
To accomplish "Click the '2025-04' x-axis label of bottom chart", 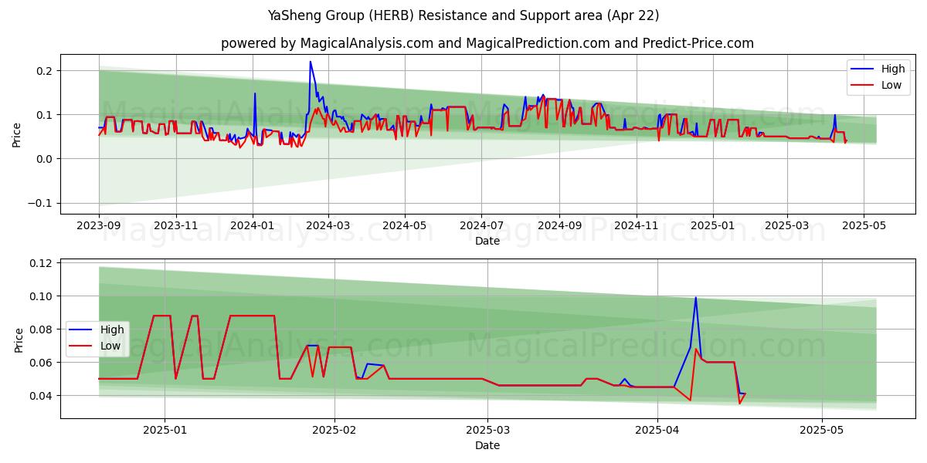I will 657,430.
